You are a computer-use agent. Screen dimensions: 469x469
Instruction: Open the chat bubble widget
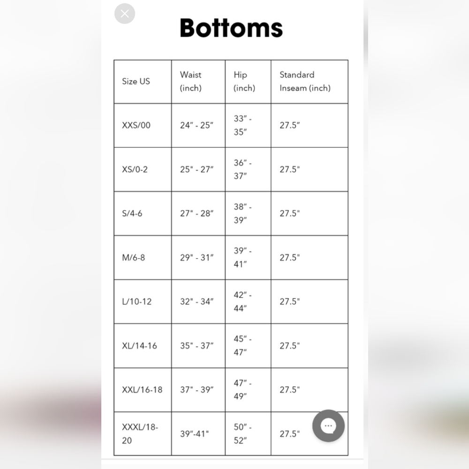(328, 426)
